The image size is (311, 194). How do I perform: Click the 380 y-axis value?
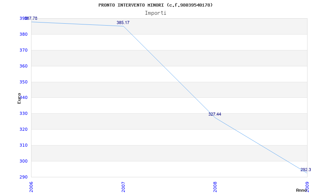pos(23,34)
